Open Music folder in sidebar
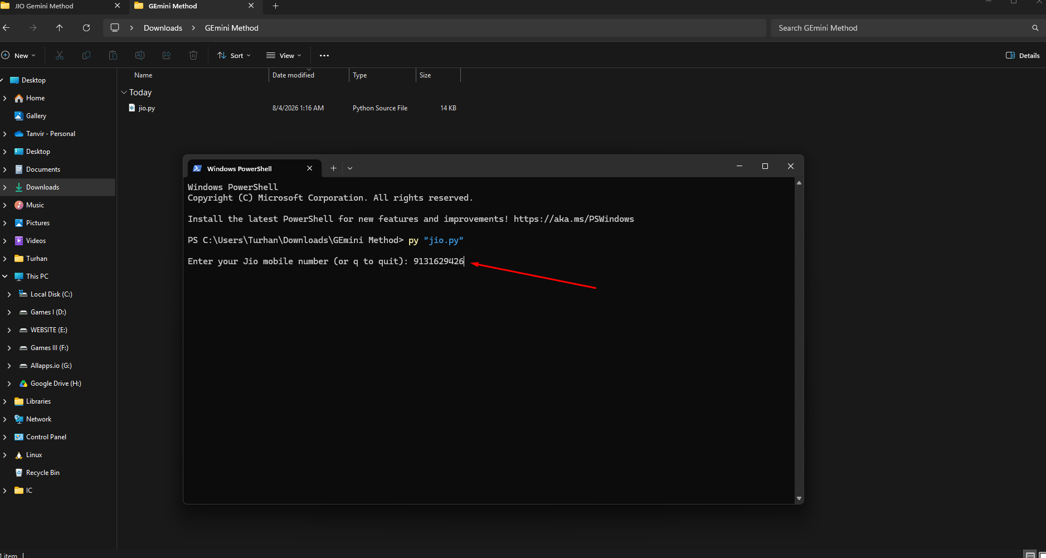The image size is (1046, 558). [x=35, y=205]
